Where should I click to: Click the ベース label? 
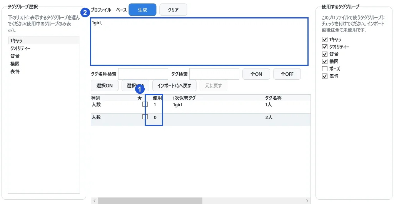(121, 10)
